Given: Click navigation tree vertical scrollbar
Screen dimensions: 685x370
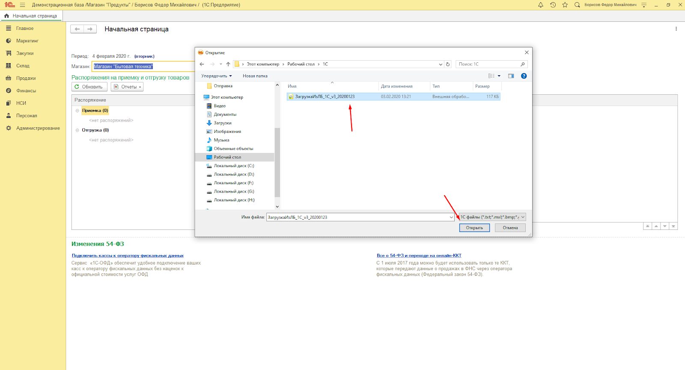Looking at the screenshot, I should coord(277,162).
